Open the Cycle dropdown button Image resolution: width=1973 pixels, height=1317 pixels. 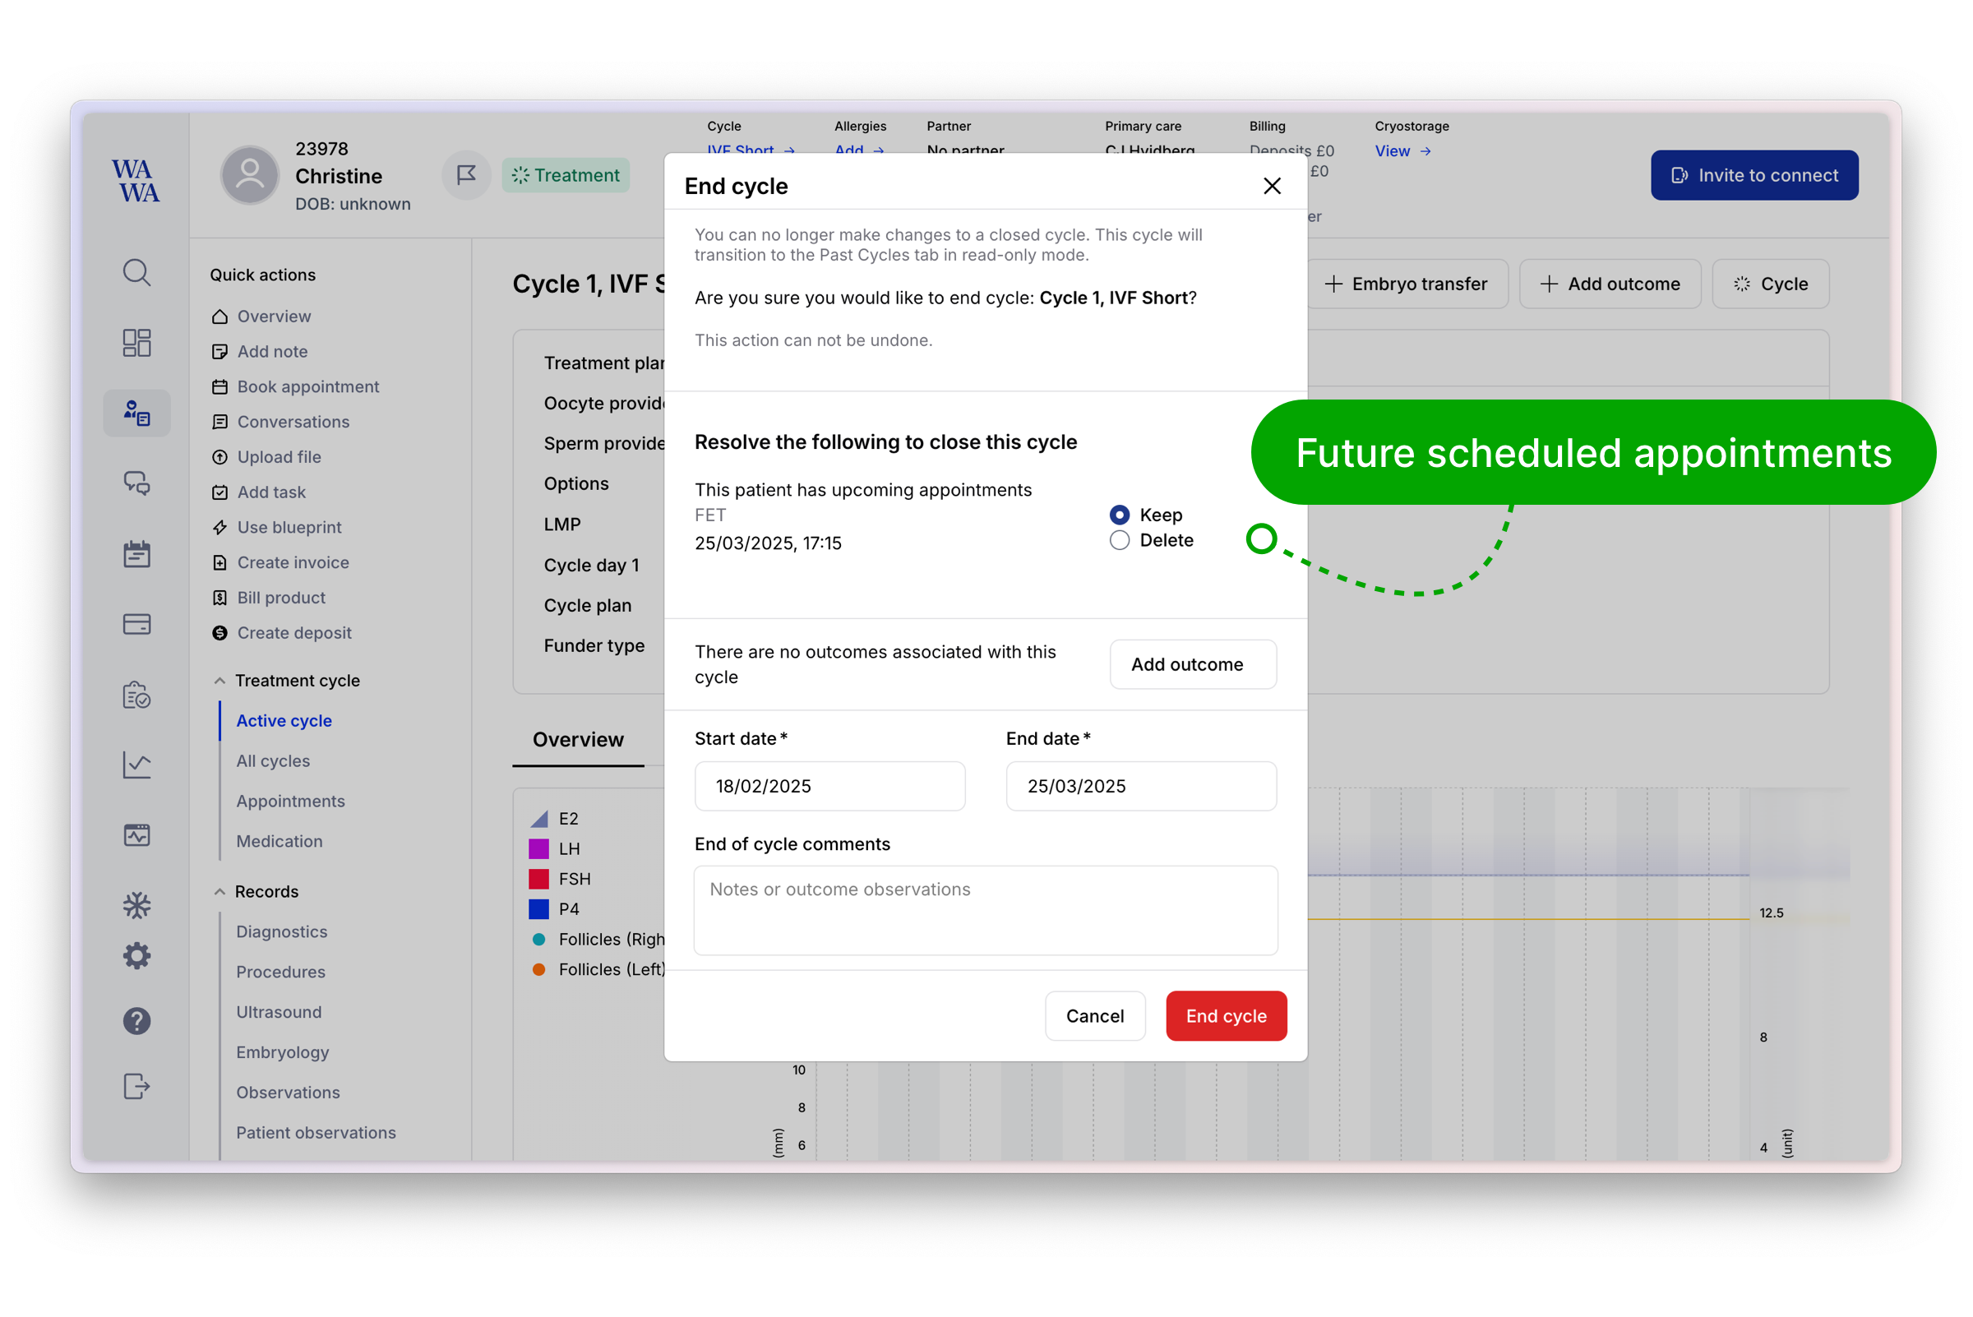[x=1771, y=284]
